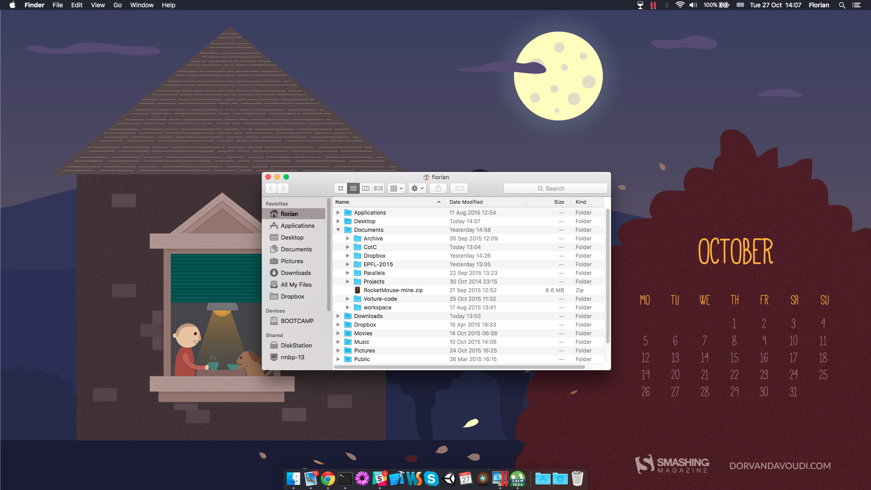Activate list view toggle in toolbar
This screenshot has height=490, width=871.
pos(353,188)
